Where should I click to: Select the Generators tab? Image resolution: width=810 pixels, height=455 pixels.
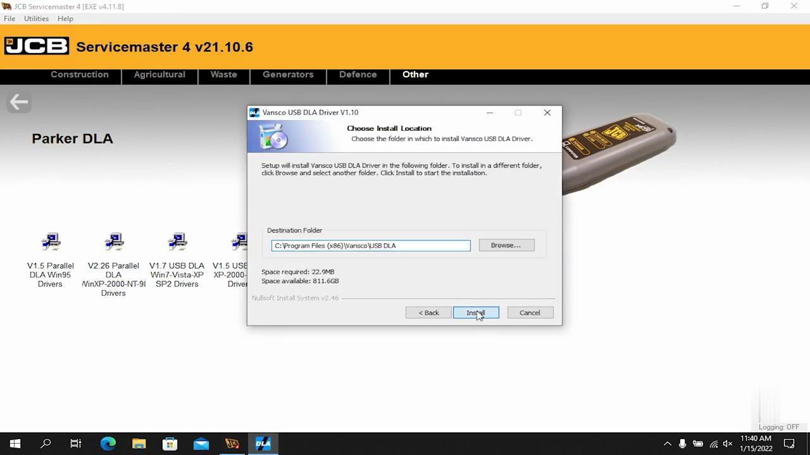[288, 75]
